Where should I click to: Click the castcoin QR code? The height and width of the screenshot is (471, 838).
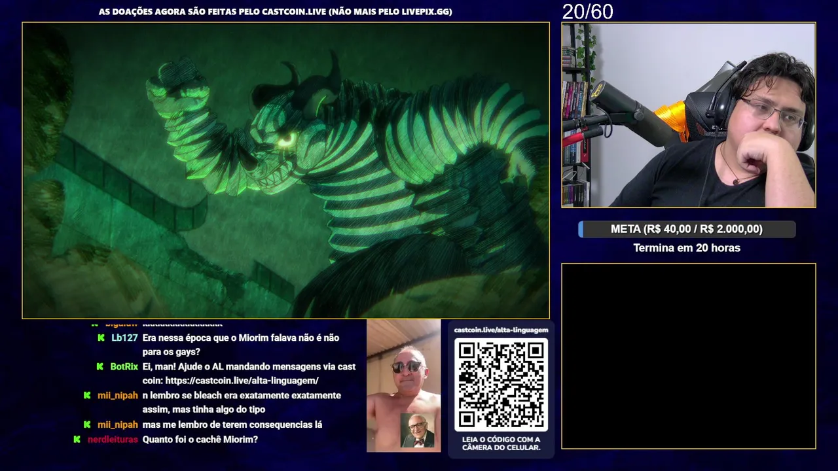click(x=501, y=385)
